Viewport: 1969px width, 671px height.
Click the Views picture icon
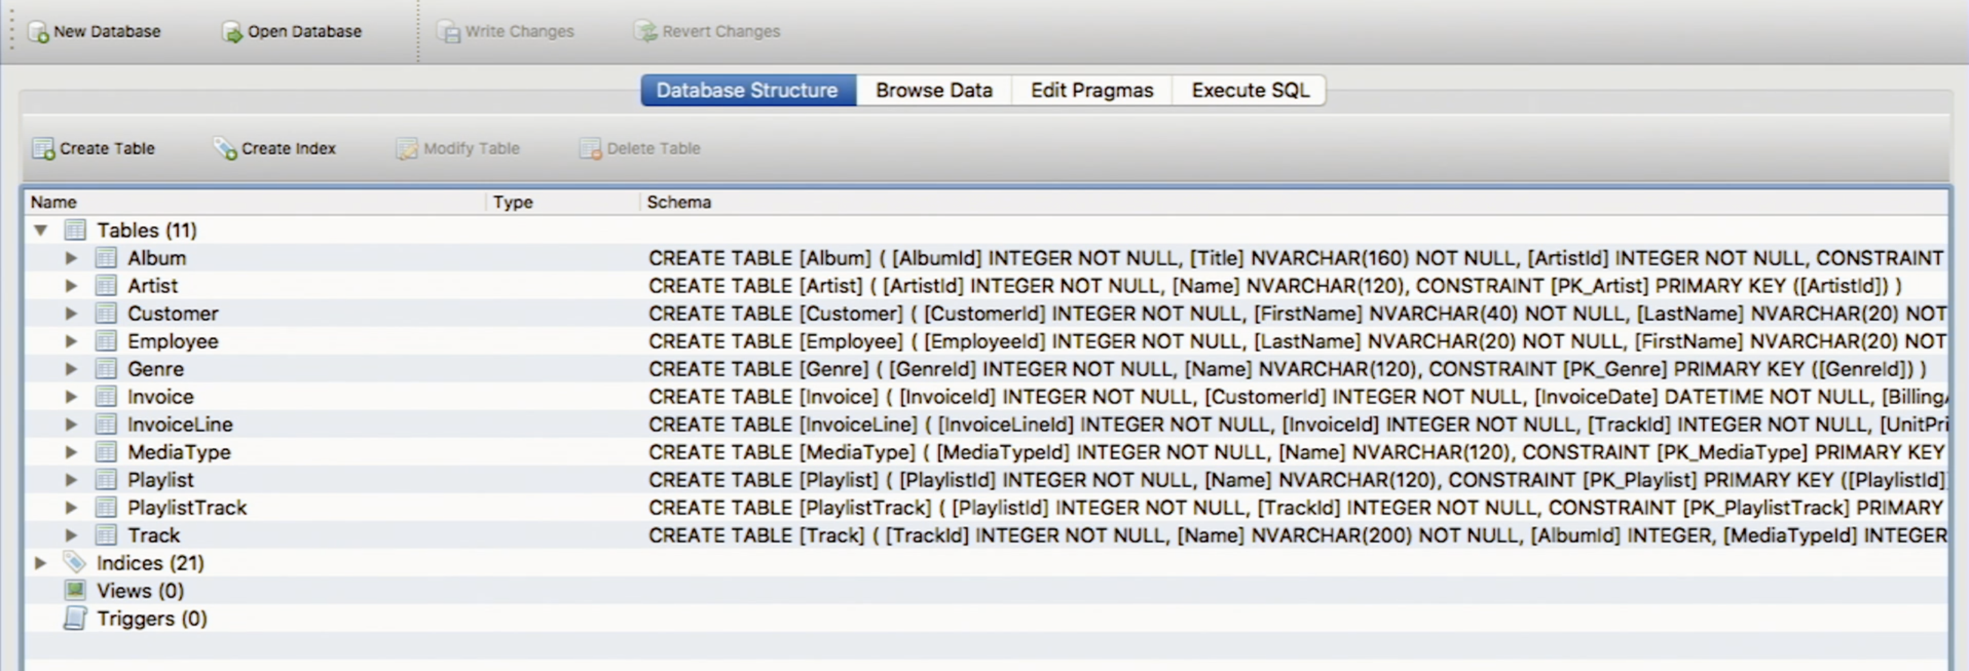tap(75, 591)
